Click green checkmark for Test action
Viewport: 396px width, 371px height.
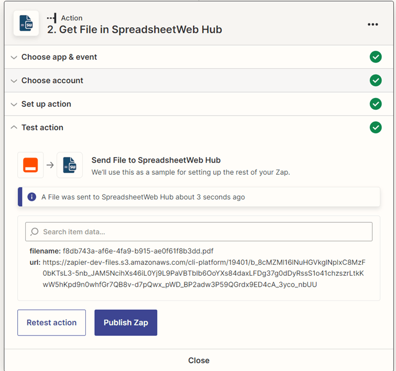tap(376, 127)
